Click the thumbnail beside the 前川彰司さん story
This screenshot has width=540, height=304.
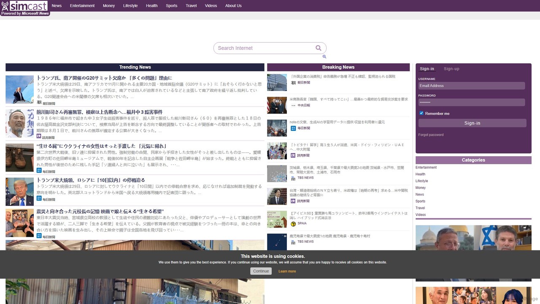(19, 123)
